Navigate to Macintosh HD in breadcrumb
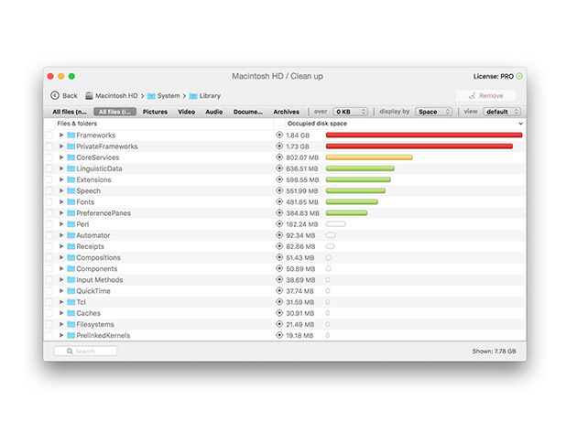 tap(116, 95)
